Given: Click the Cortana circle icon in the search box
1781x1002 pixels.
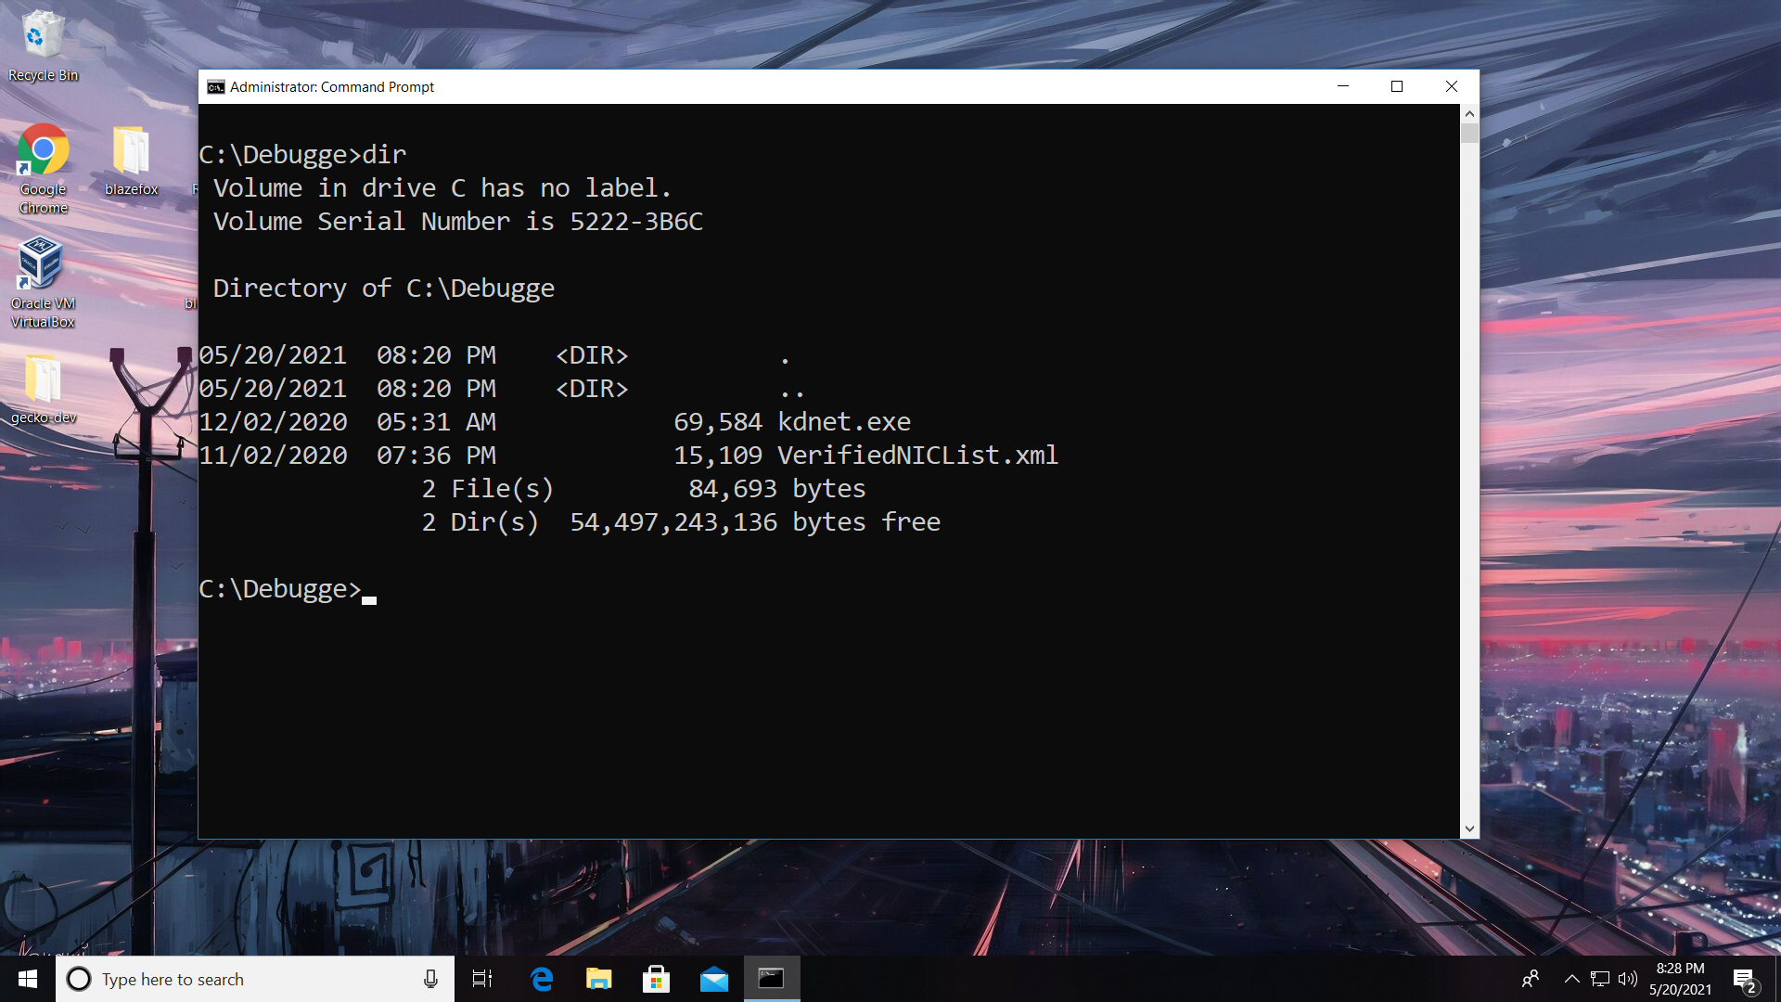Looking at the screenshot, I should pyautogui.click(x=80, y=979).
